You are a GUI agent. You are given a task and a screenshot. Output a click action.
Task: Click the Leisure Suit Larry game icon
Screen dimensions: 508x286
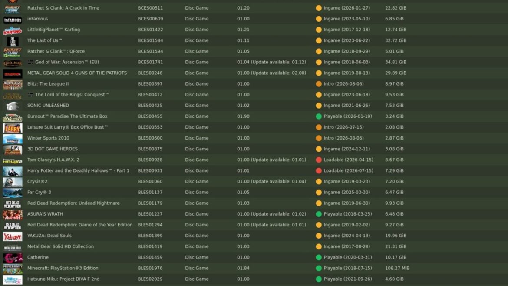(x=13, y=128)
